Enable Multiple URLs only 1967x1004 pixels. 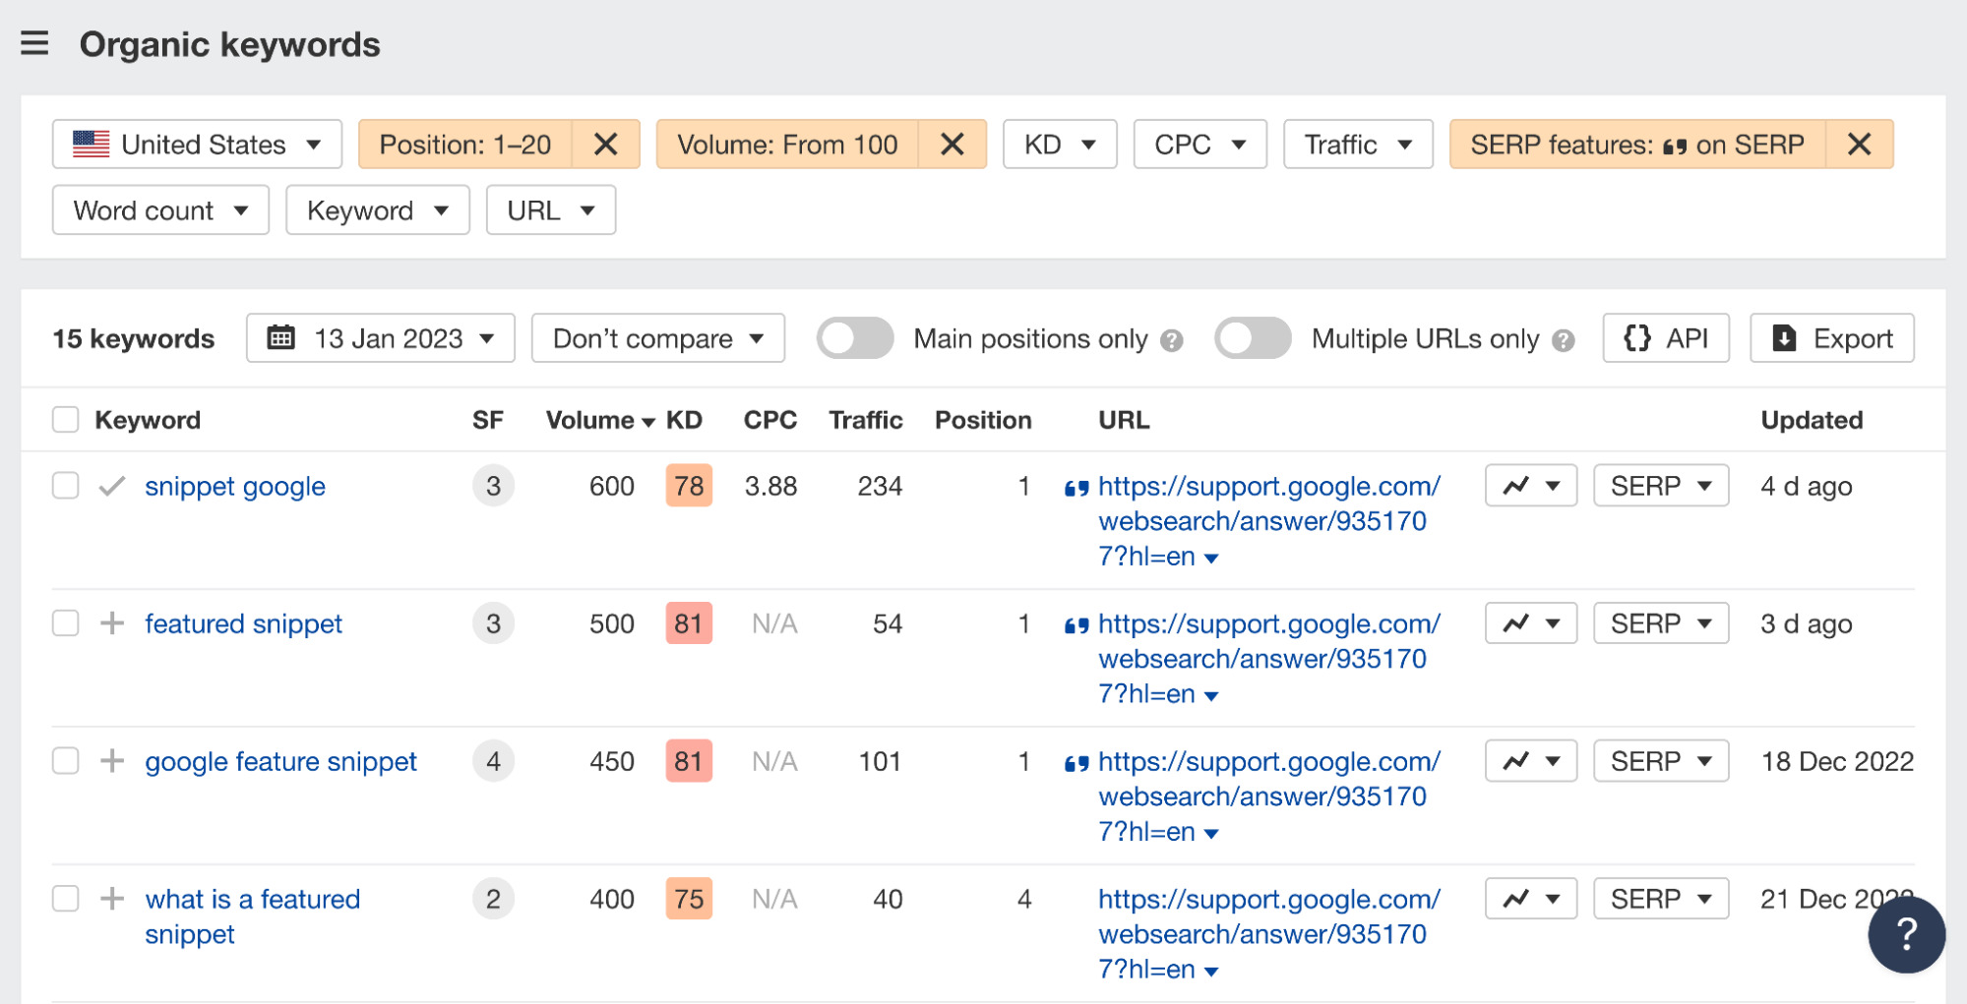pos(1252,338)
